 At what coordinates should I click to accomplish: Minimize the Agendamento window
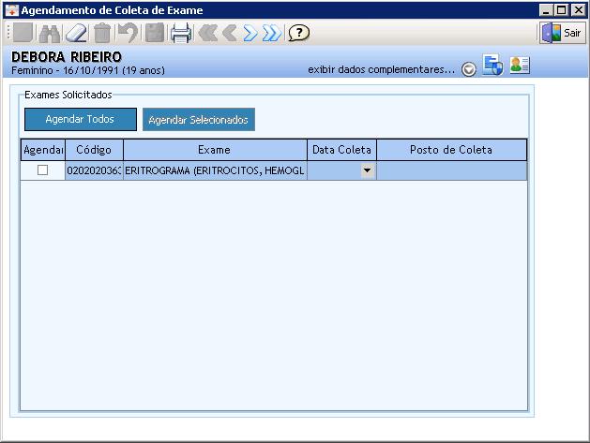[546, 10]
